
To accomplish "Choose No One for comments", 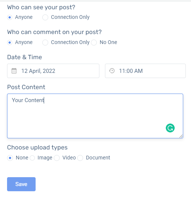I will 94,43.
